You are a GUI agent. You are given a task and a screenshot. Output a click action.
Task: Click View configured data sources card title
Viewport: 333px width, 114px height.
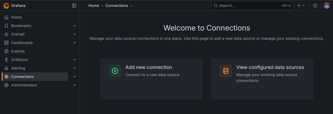[x=270, y=67]
